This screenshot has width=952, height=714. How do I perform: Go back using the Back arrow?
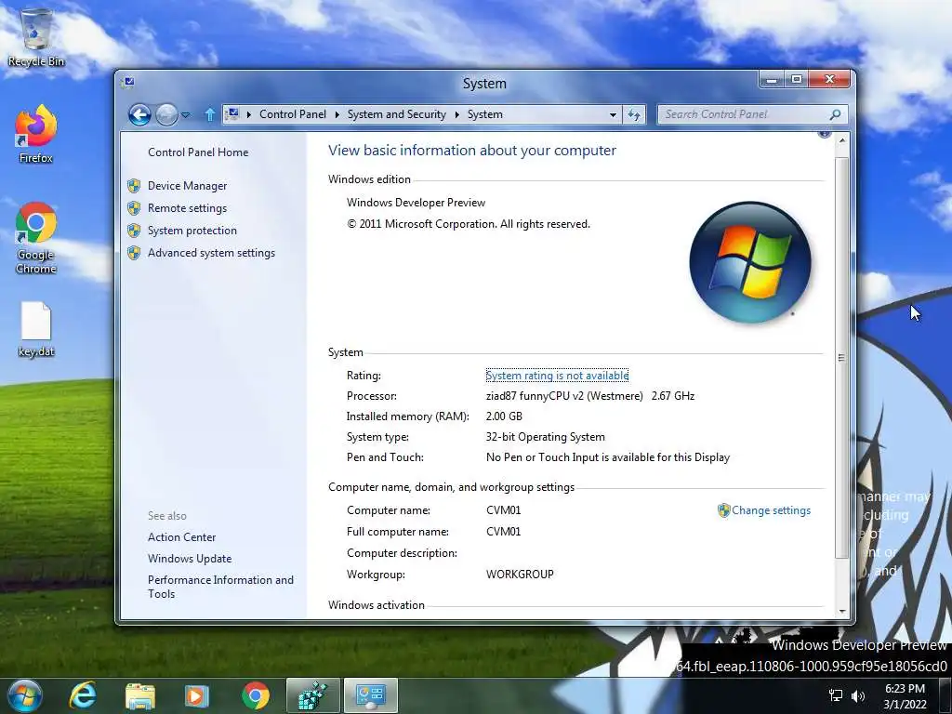139,114
